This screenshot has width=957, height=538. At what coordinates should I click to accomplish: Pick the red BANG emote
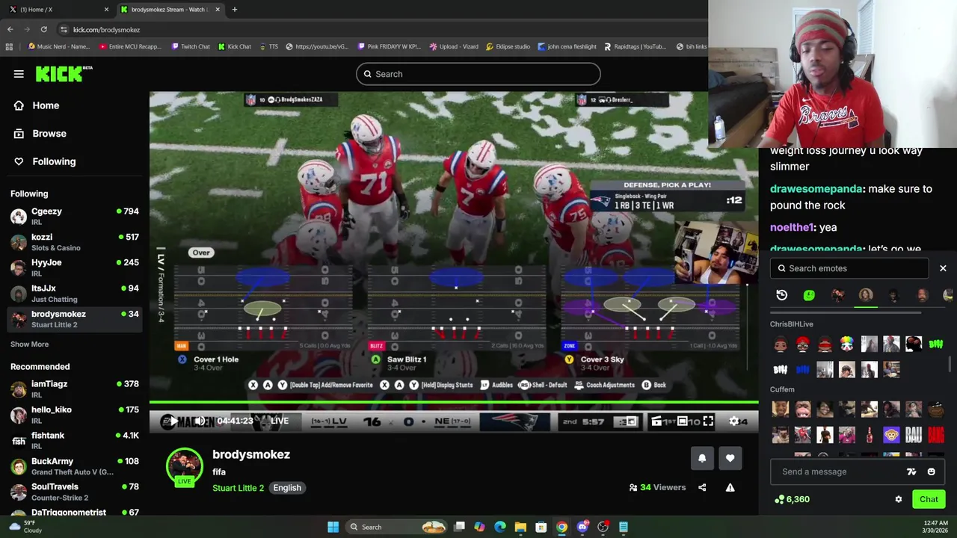(935, 434)
